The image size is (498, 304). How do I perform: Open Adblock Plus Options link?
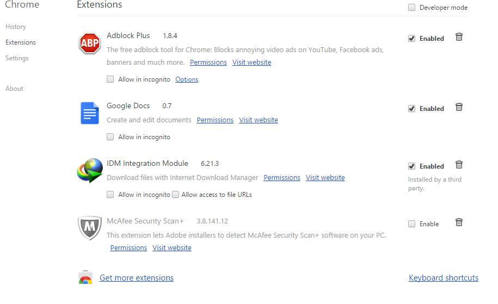tap(187, 79)
